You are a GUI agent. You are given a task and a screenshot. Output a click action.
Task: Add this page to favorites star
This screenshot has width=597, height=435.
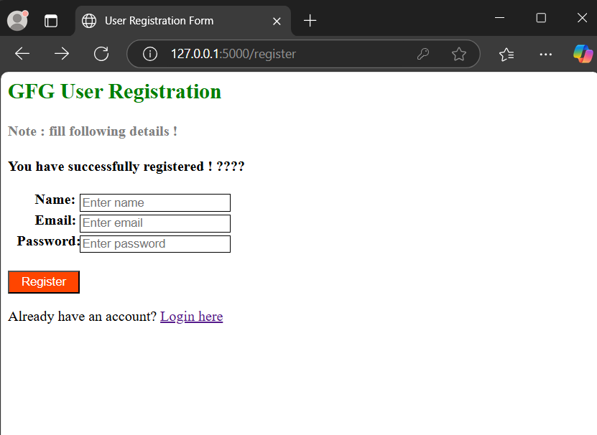(459, 54)
